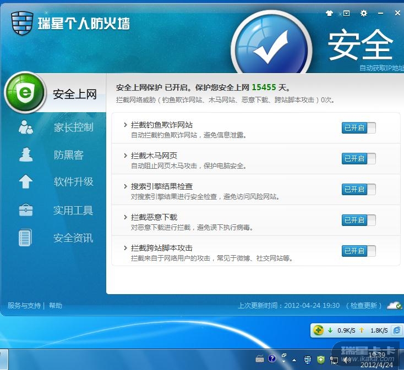
Task: Click the 上次更新时间 2012-04-24 19:30 text
Action: coord(288,306)
